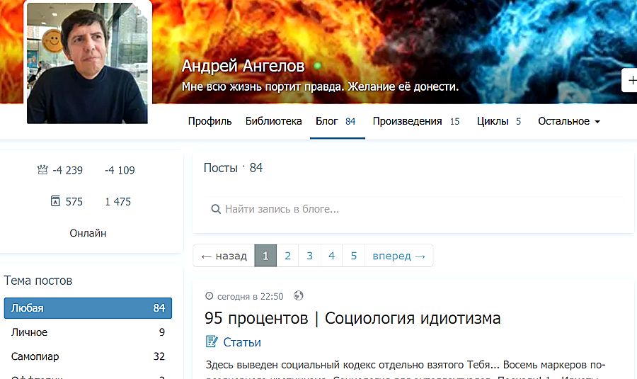Image resolution: width=637 pixels, height=379 pixels.
Task: Open the Статьи category link
Action: pyautogui.click(x=242, y=342)
